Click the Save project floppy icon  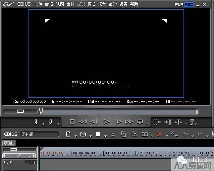coord(98,134)
